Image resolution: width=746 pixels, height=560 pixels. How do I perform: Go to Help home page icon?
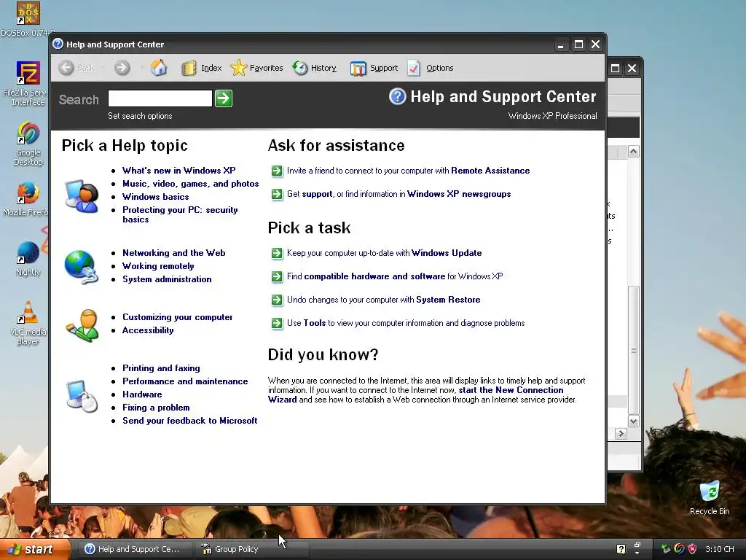pos(159,68)
